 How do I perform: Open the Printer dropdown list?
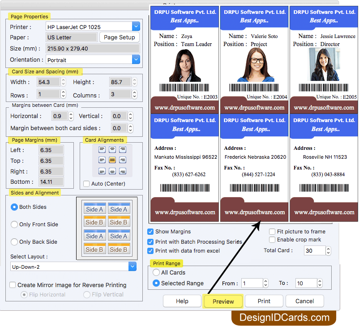[x=136, y=26]
